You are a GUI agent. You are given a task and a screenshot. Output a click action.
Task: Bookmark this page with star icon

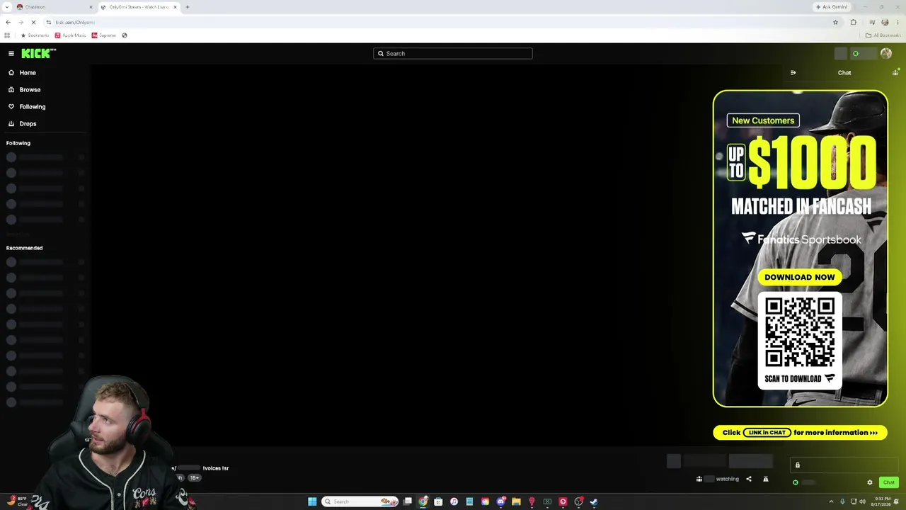click(835, 22)
